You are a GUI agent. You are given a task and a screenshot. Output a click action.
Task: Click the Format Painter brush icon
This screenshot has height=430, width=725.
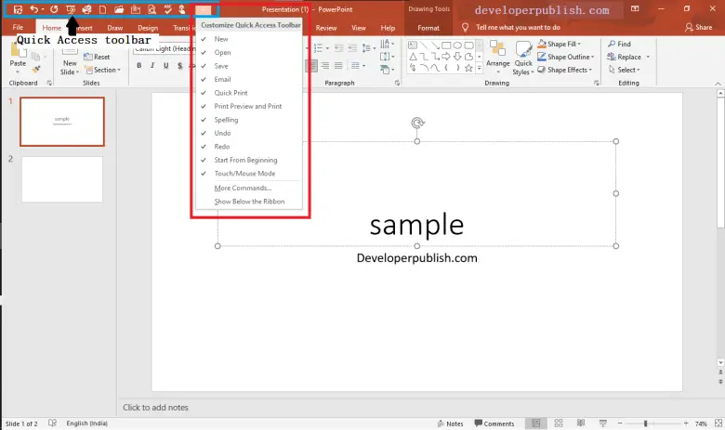click(x=35, y=70)
